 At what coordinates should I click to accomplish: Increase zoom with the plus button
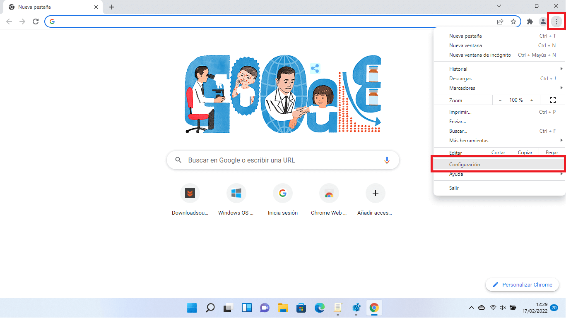[532, 100]
